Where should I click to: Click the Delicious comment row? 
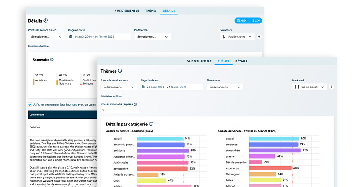point(62,127)
